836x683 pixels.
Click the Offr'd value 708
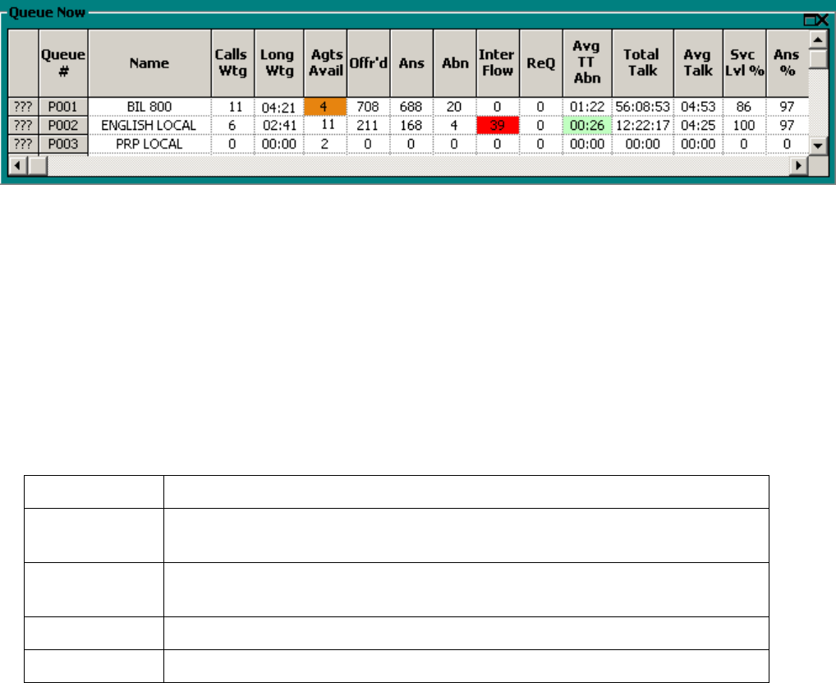369,107
